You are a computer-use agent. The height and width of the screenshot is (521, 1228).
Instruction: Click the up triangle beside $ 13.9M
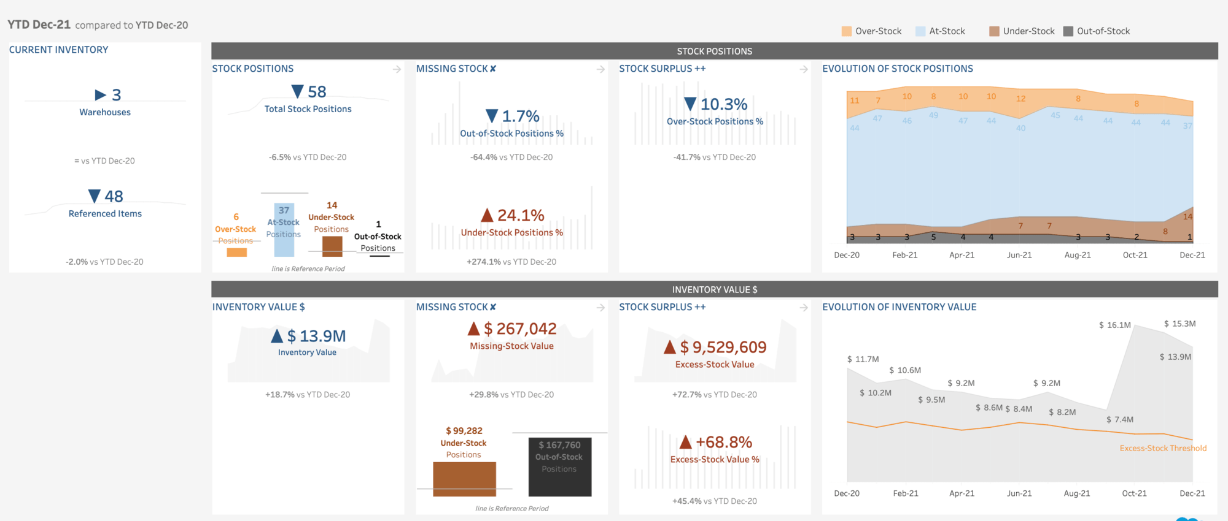tap(277, 336)
